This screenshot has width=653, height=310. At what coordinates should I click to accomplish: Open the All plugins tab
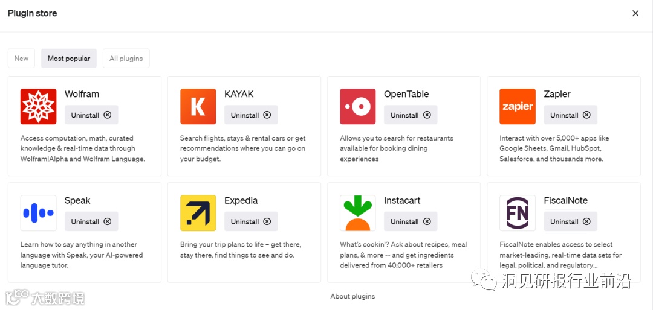click(x=126, y=59)
